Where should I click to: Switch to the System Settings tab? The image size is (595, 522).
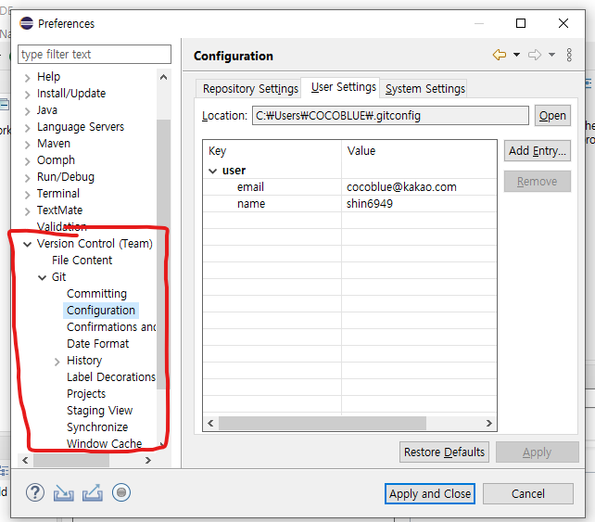(x=425, y=89)
